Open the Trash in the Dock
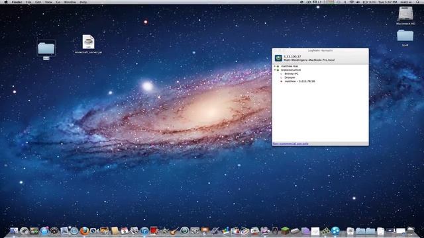 (411, 231)
